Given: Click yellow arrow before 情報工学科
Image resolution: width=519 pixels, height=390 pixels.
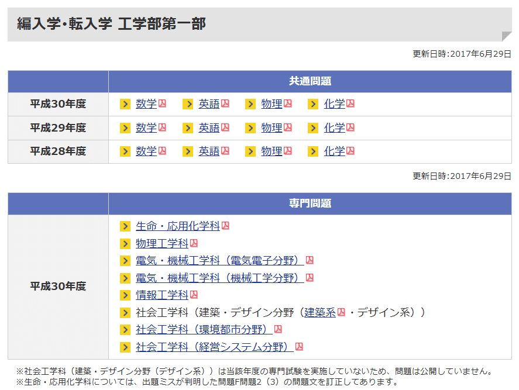Looking at the screenshot, I should 125,295.
